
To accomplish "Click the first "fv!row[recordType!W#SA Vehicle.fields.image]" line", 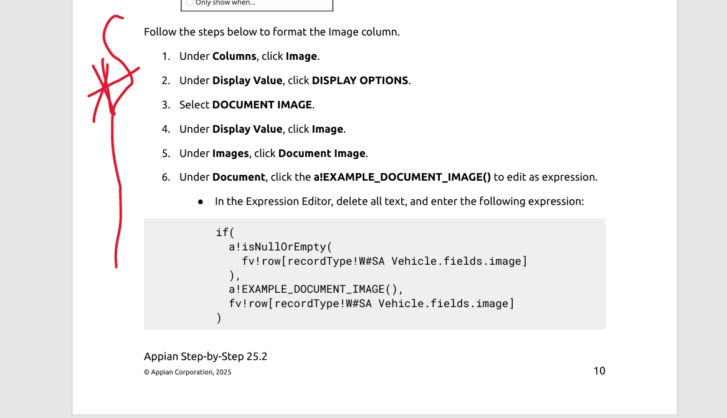I will click(x=384, y=261).
